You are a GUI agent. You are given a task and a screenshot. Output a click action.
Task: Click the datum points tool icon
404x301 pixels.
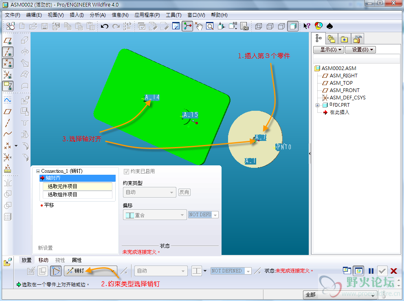[8, 146]
